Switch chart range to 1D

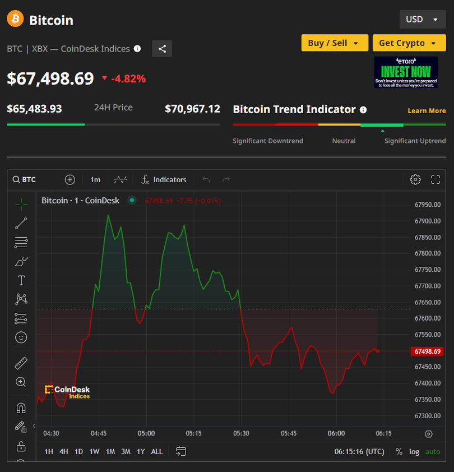[79, 451]
